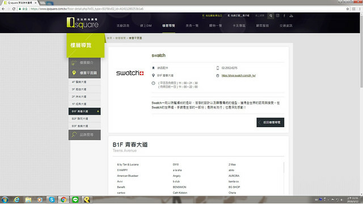Open the Swatch shop website link
This screenshot has width=363, height=204.
point(238,76)
